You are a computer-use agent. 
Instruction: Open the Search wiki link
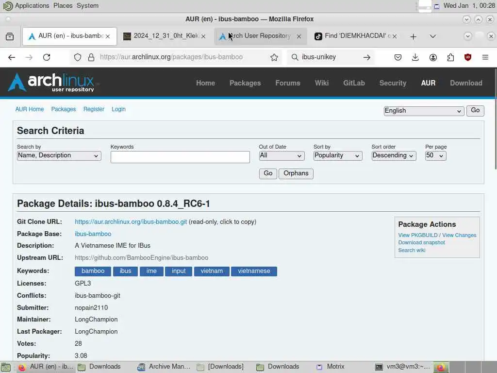pos(412,250)
